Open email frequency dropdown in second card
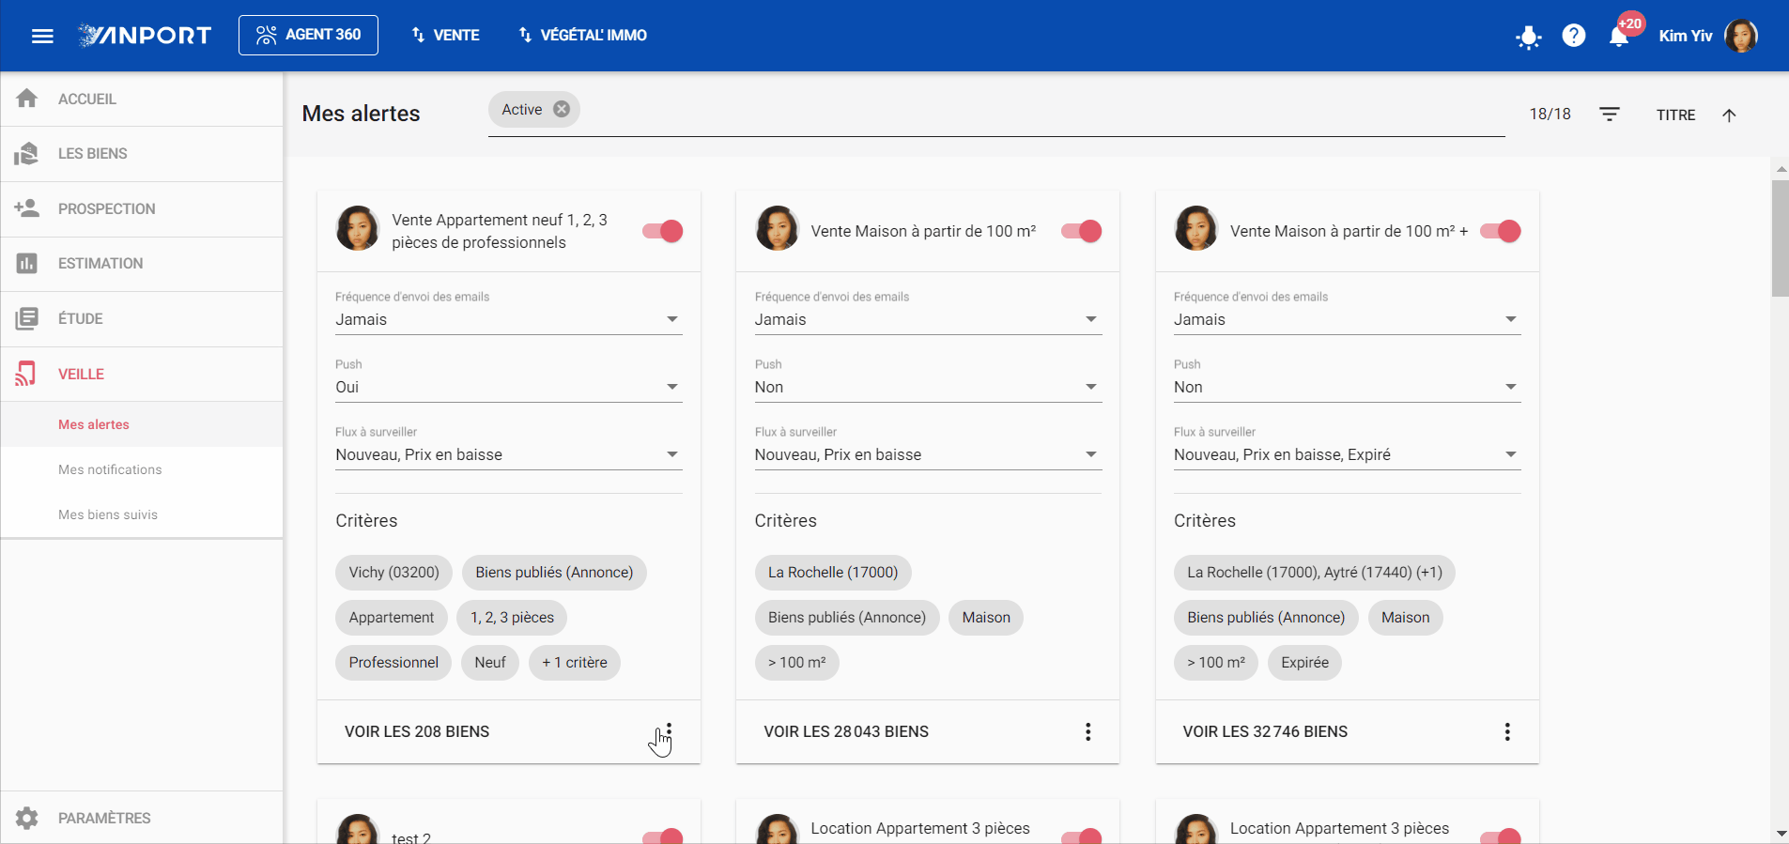 click(x=928, y=319)
